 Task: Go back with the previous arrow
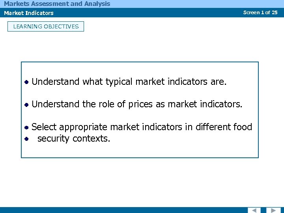[254, 210]
